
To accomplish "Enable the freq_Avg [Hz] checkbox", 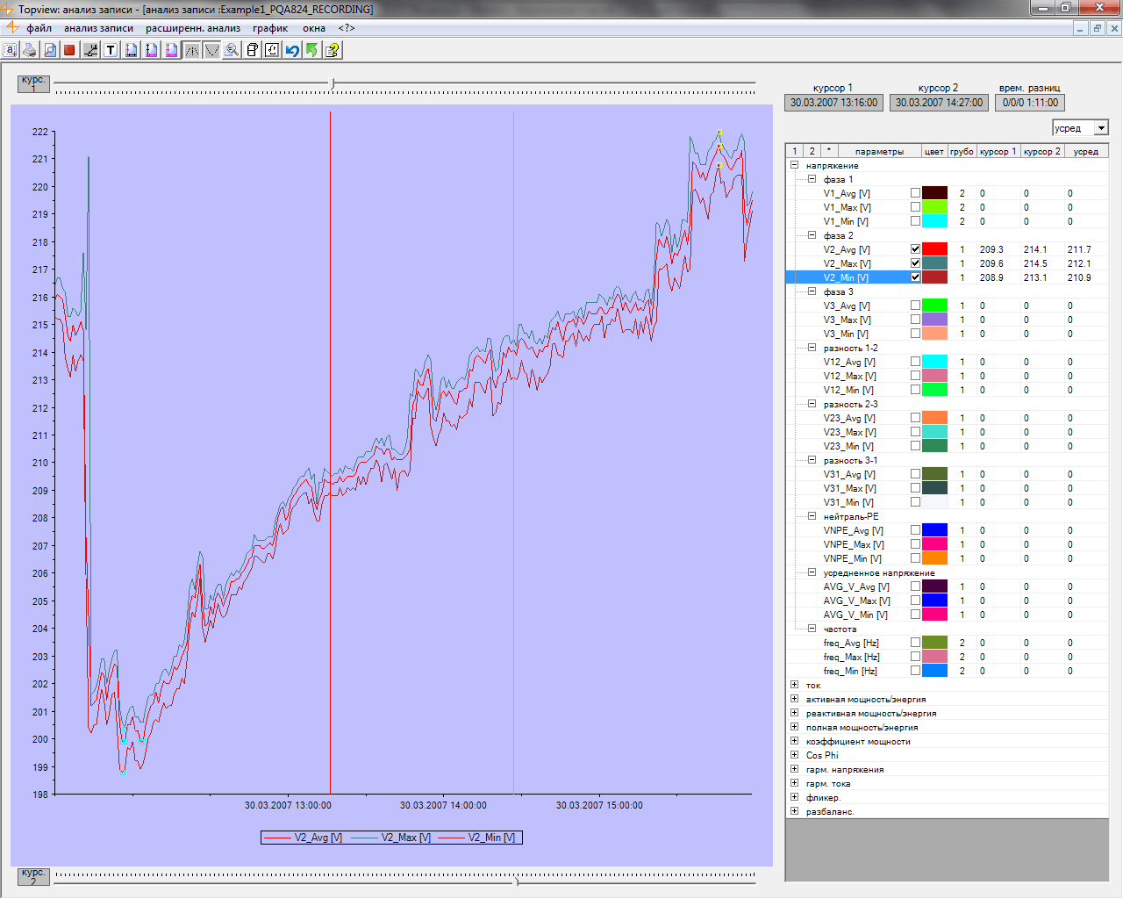I will pyautogui.click(x=915, y=643).
